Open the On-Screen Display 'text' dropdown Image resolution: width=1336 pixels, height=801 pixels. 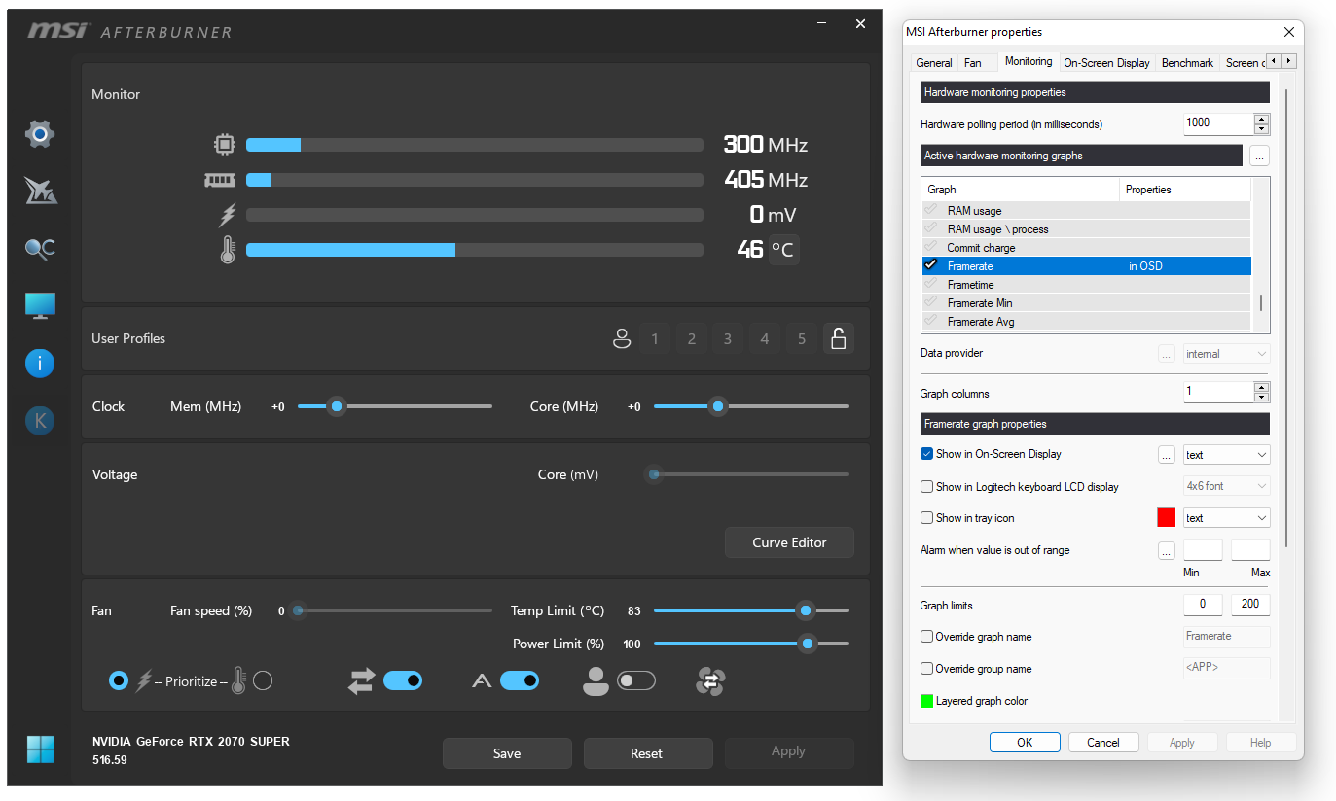point(1226,455)
